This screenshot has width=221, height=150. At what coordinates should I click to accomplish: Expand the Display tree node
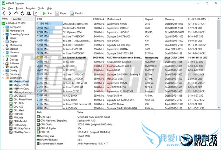[3, 42]
